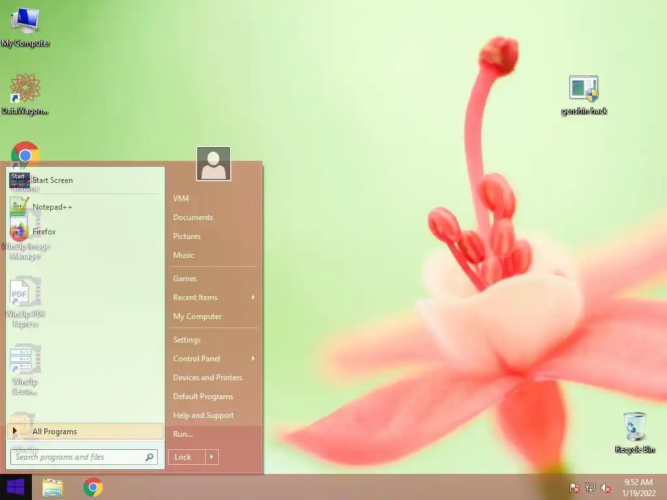667x500 pixels.
Task: Launch Chrome from the taskbar
Action: pyautogui.click(x=92, y=487)
